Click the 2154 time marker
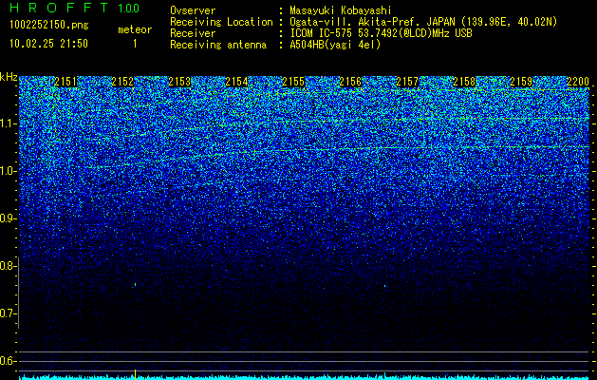 236,82
